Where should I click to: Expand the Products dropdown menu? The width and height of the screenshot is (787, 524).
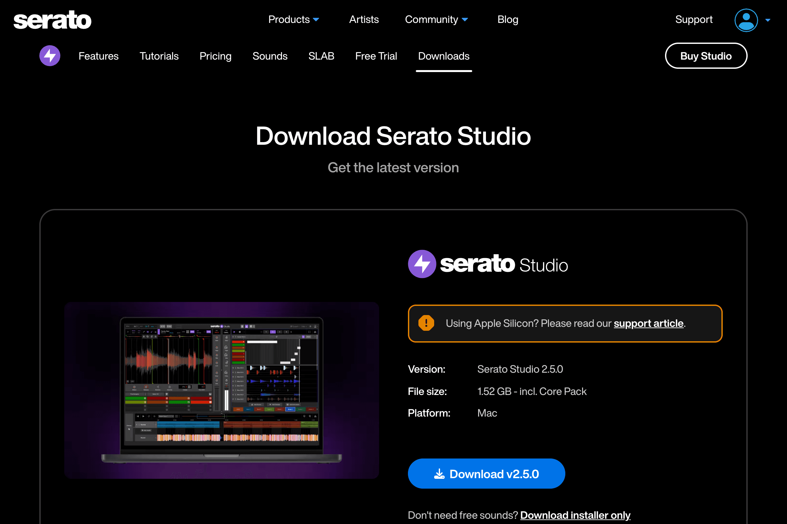click(293, 19)
